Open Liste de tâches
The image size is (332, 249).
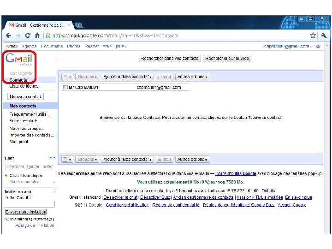(x=24, y=86)
